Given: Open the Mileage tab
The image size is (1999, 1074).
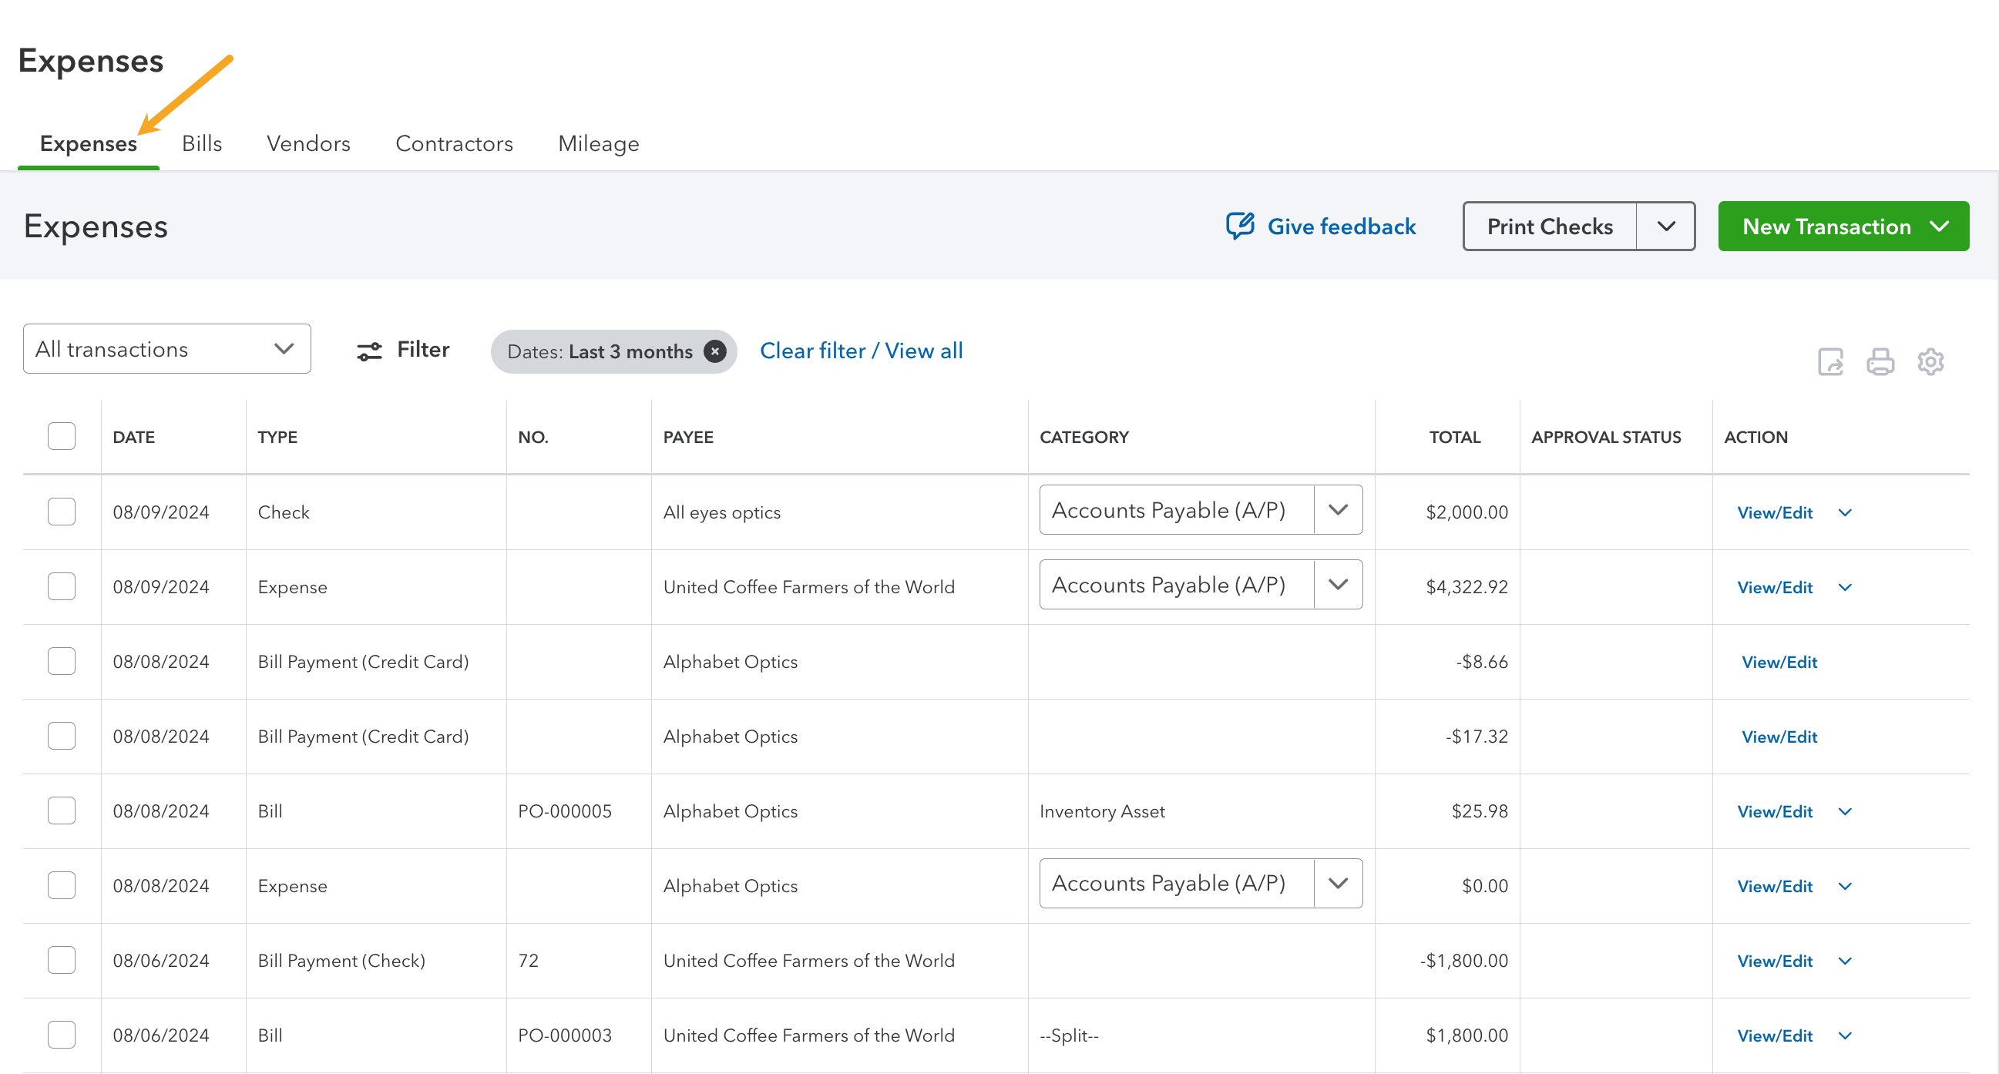Looking at the screenshot, I should point(598,143).
